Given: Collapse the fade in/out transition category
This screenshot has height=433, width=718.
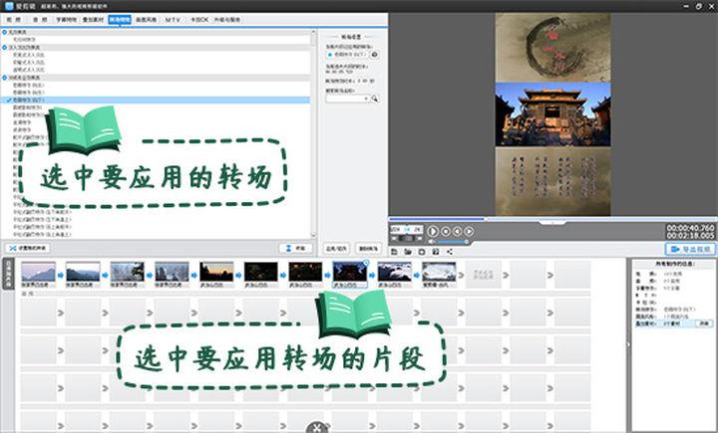Looking at the screenshot, I should click(5, 47).
